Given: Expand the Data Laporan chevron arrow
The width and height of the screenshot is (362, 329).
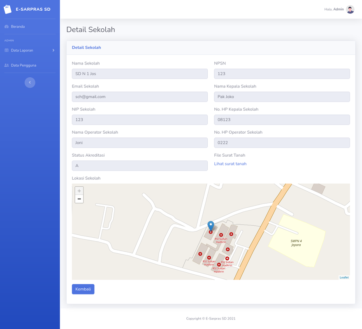Looking at the screenshot, I should [x=53, y=50].
